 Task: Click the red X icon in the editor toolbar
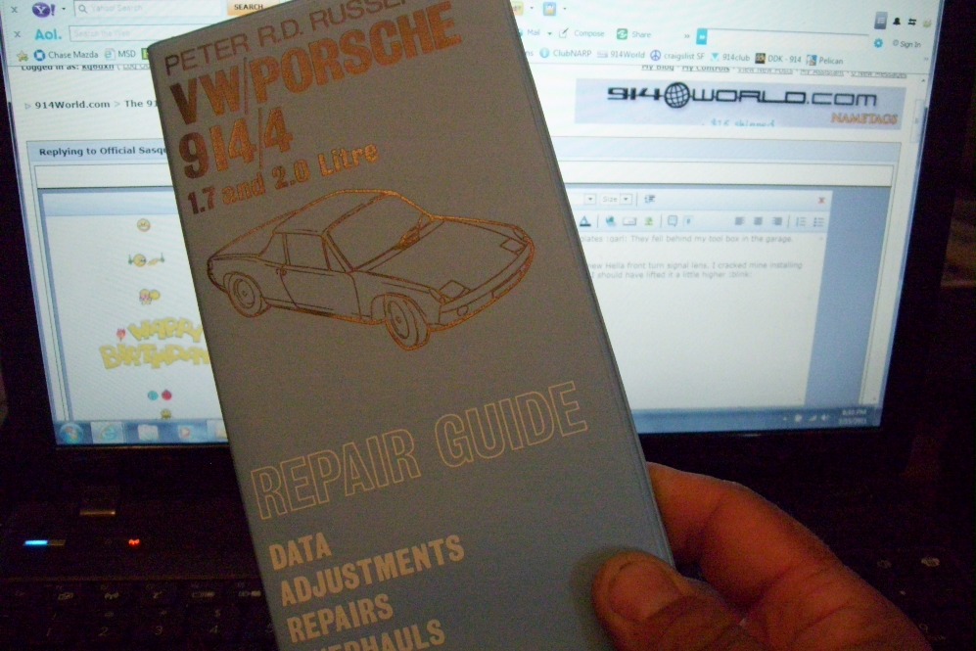821,200
